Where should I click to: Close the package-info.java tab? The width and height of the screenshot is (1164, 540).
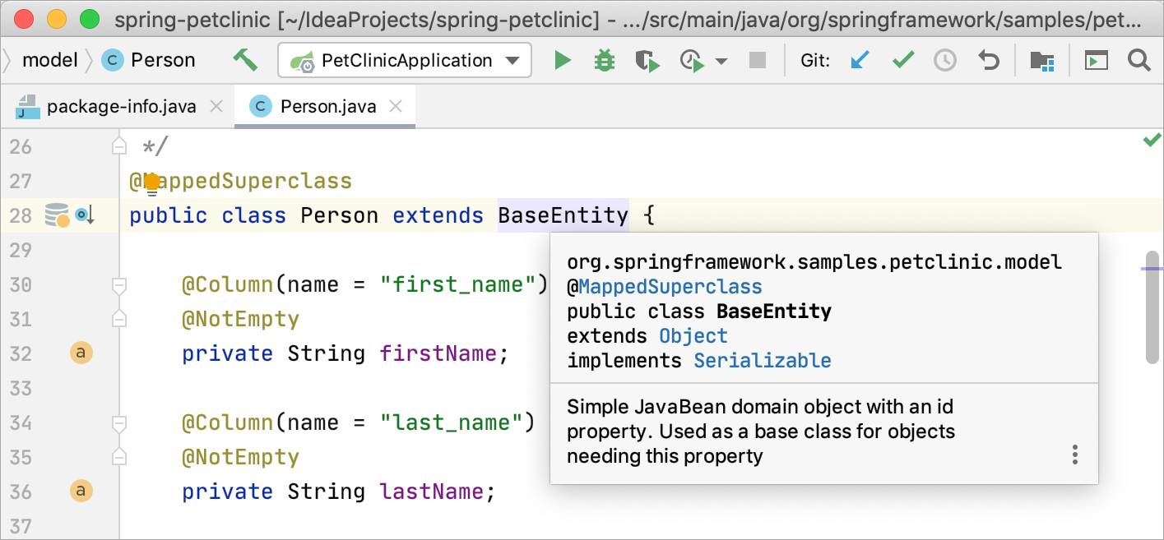pyautogui.click(x=216, y=107)
